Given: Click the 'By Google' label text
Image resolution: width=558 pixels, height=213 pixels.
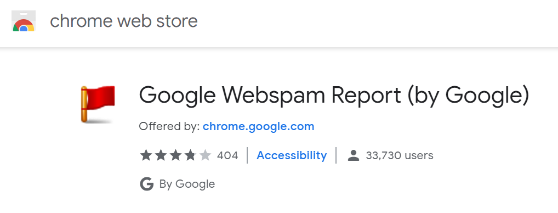Looking at the screenshot, I should 187,184.
